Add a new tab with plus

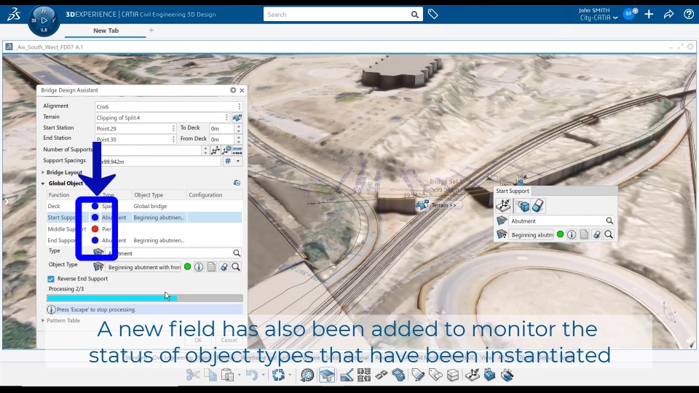(151, 31)
